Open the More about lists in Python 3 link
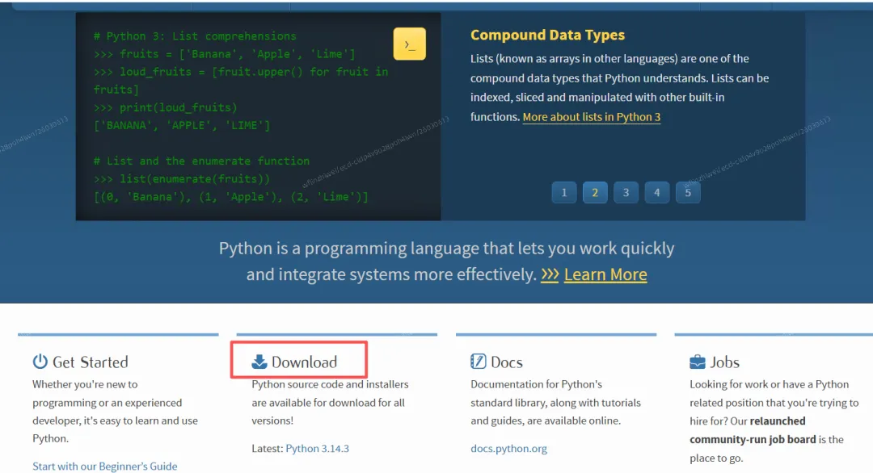The image size is (873, 473). 591,117
